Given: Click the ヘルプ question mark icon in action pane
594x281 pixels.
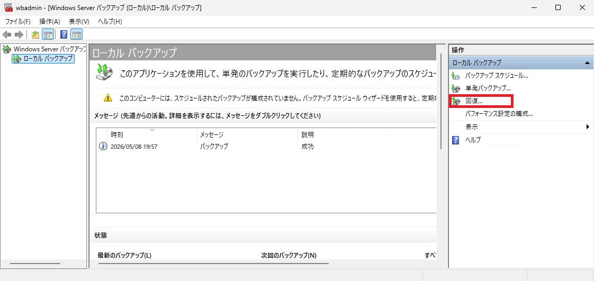Looking at the screenshot, I should click(x=456, y=140).
